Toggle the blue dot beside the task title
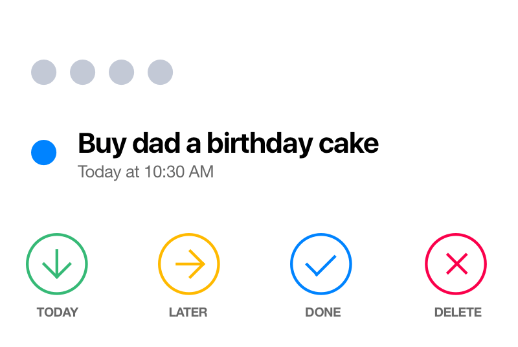 (43, 153)
